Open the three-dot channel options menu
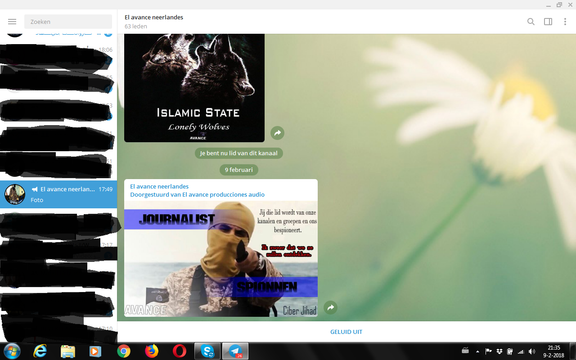 pyautogui.click(x=565, y=22)
